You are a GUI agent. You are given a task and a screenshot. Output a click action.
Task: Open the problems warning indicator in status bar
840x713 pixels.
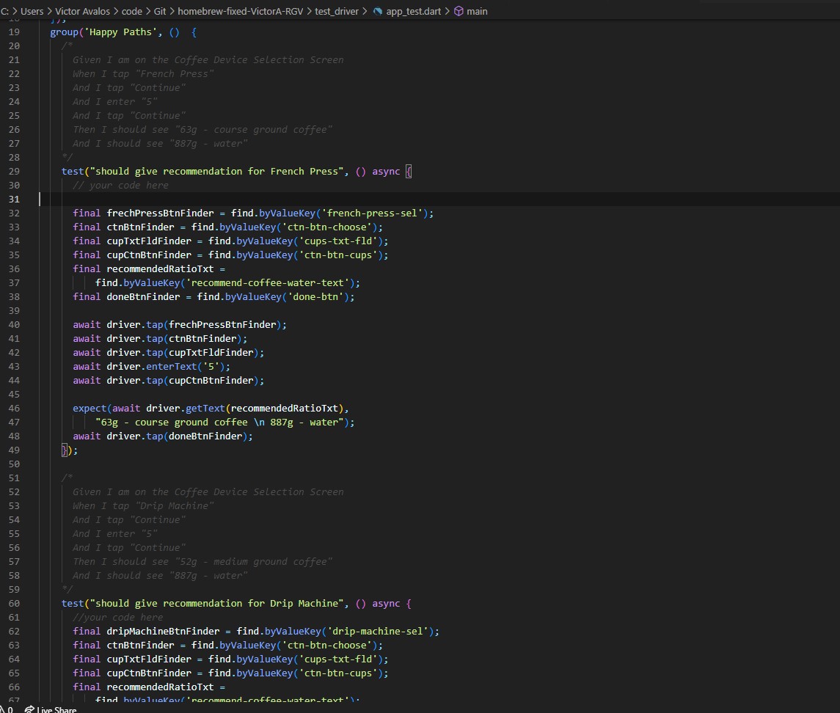pyautogui.click(x=7, y=709)
